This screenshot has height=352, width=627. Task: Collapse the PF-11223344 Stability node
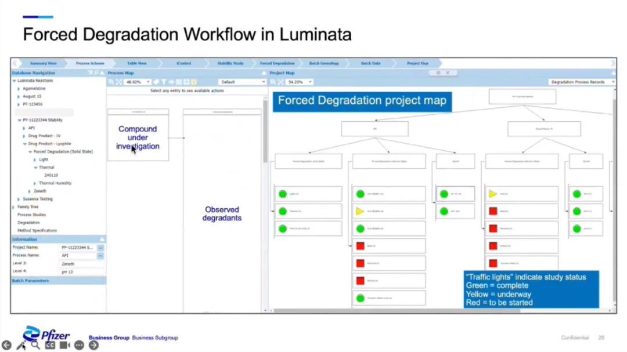coord(19,120)
